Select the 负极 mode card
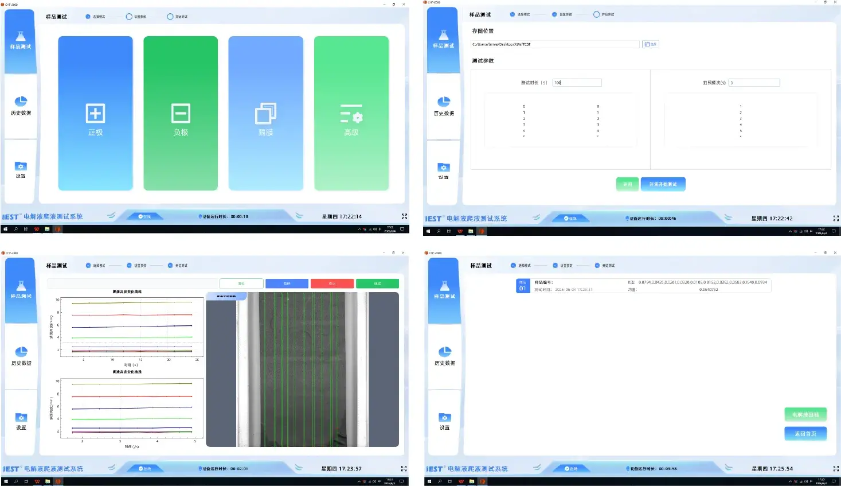This screenshot has height=486, width=841. tap(181, 113)
